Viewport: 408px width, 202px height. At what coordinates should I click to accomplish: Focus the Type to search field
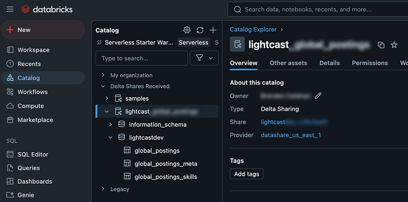[142, 58]
